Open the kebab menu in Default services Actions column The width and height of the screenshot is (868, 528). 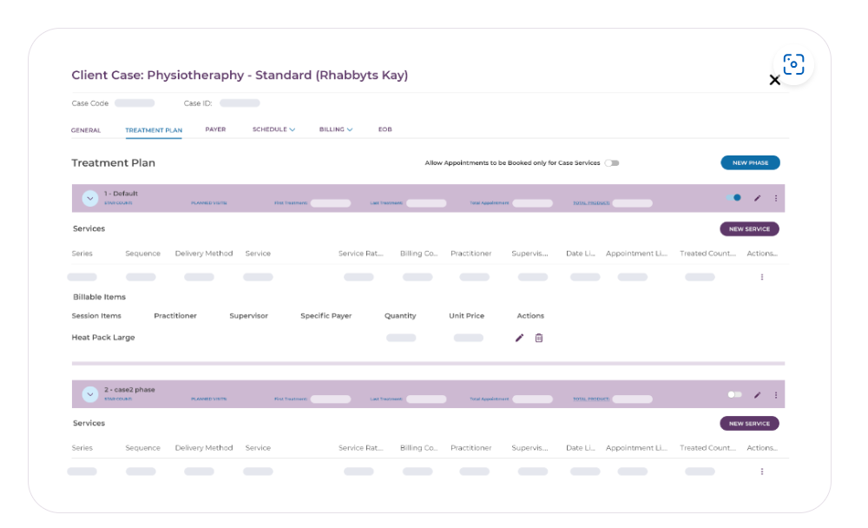click(x=761, y=276)
